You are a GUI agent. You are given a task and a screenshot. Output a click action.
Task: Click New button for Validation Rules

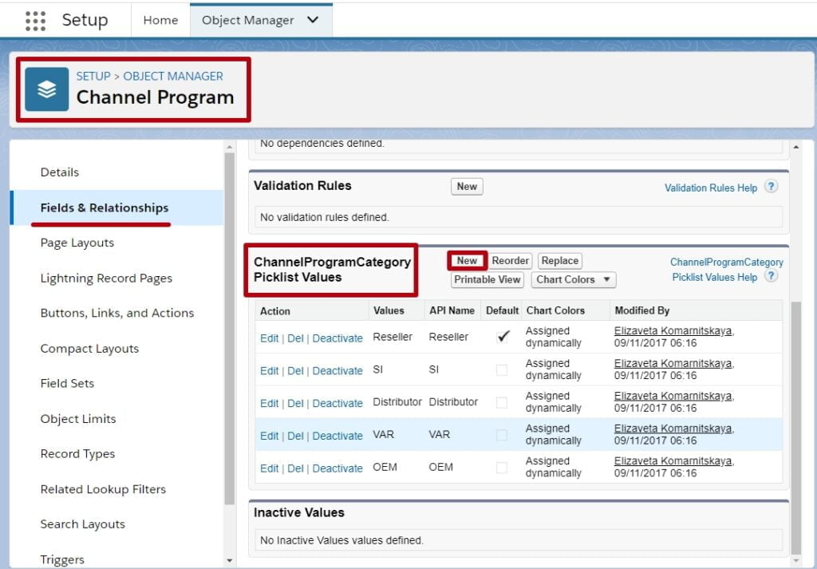click(x=467, y=187)
